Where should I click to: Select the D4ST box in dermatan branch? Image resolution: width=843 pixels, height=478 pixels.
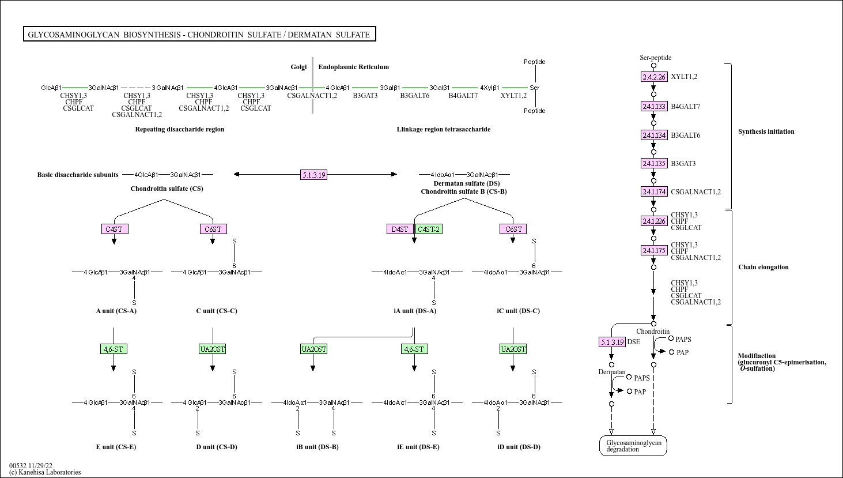click(x=399, y=229)
